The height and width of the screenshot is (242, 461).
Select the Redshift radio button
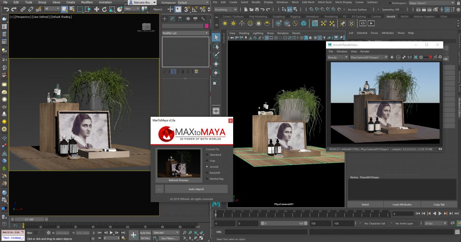(207, 173)
